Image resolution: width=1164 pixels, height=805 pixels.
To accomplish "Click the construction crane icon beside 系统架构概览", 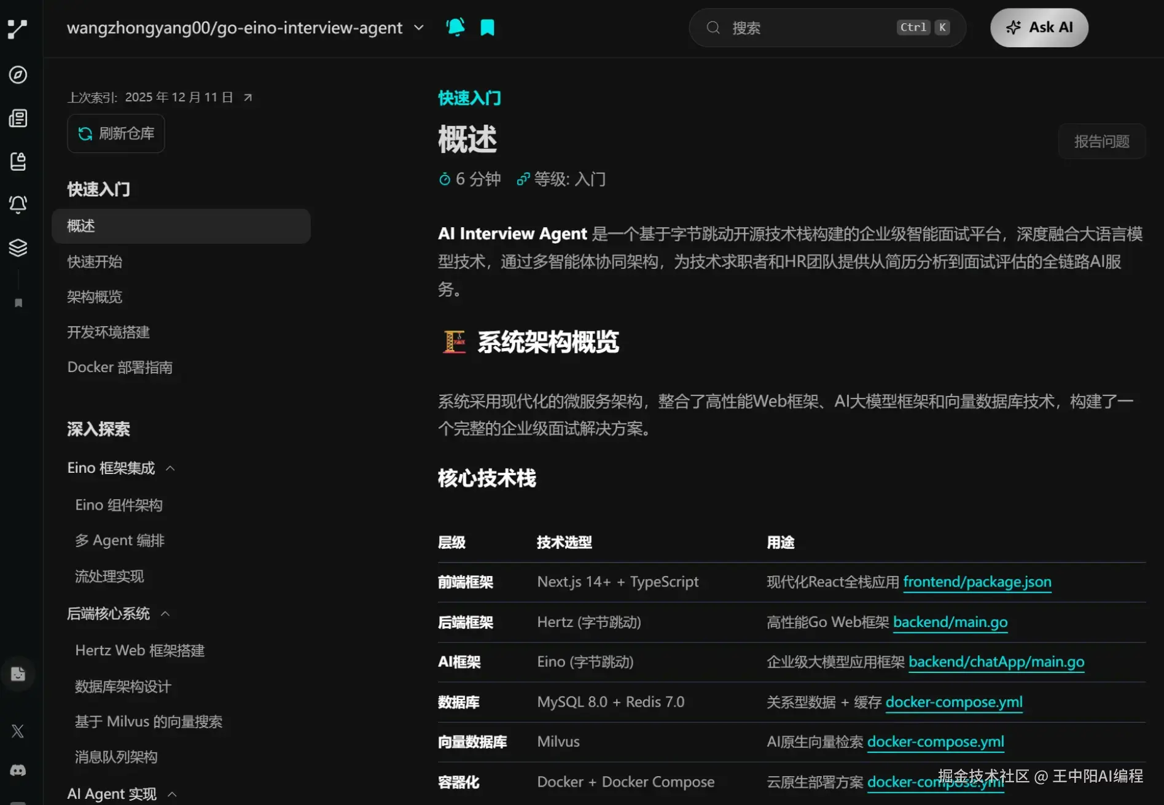I will pos(455,342).
